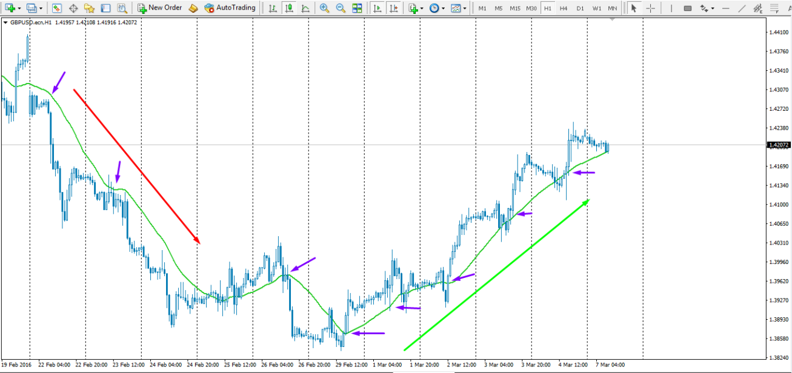The height and width of the screenshot is (373, 792).
Task: Select the equidistant channel tool
Action: (x=758, y=8)
